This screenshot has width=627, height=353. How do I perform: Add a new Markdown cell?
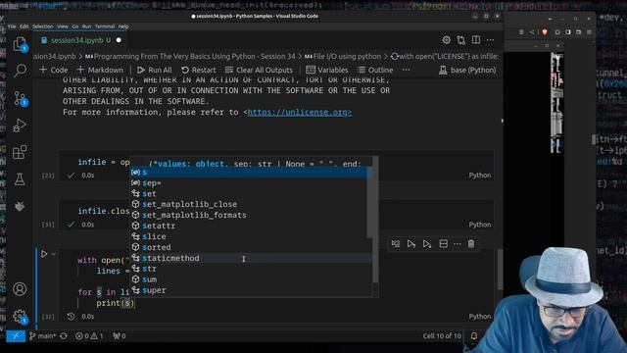pos(100,70)
